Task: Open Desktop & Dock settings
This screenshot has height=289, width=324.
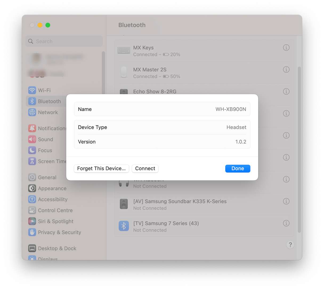Action: (x=52, y=248)
